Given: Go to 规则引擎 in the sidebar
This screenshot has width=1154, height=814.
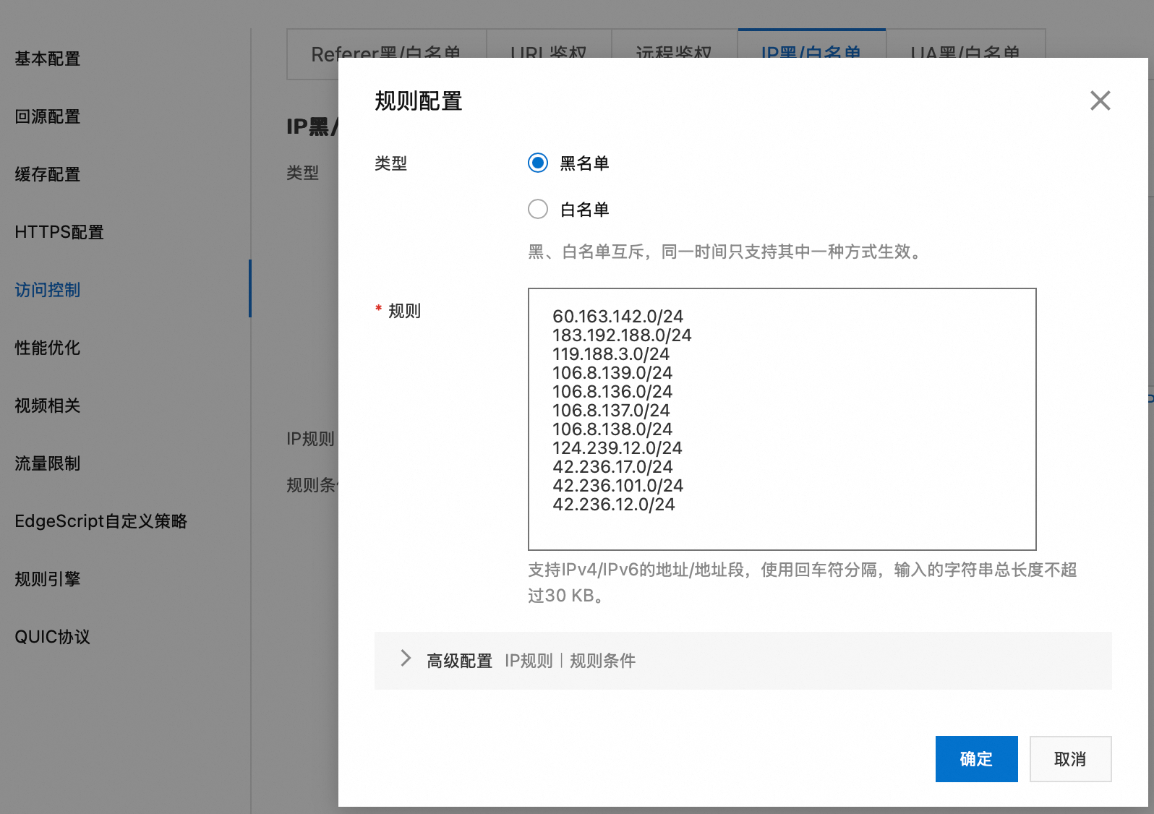Looking at the screenshot, I should 48,579.
